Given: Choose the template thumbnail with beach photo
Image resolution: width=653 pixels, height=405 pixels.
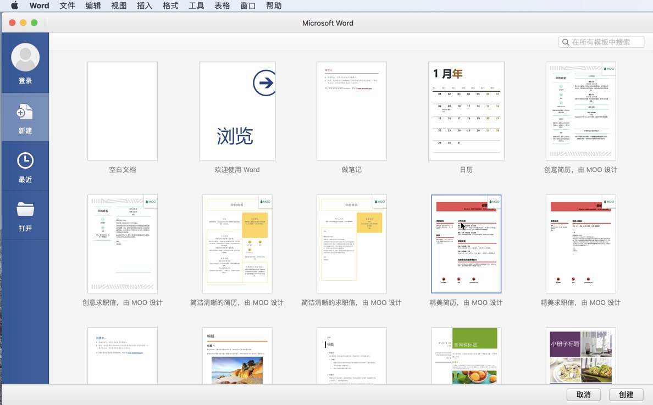Looking at the screenshot, I should [x=237, y=356].
